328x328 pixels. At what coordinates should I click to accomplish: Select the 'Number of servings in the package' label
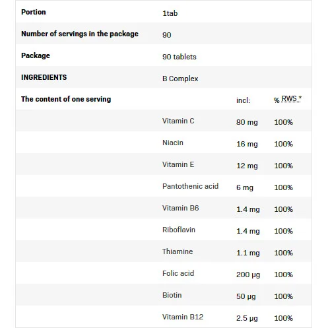(x=80, y=34)
